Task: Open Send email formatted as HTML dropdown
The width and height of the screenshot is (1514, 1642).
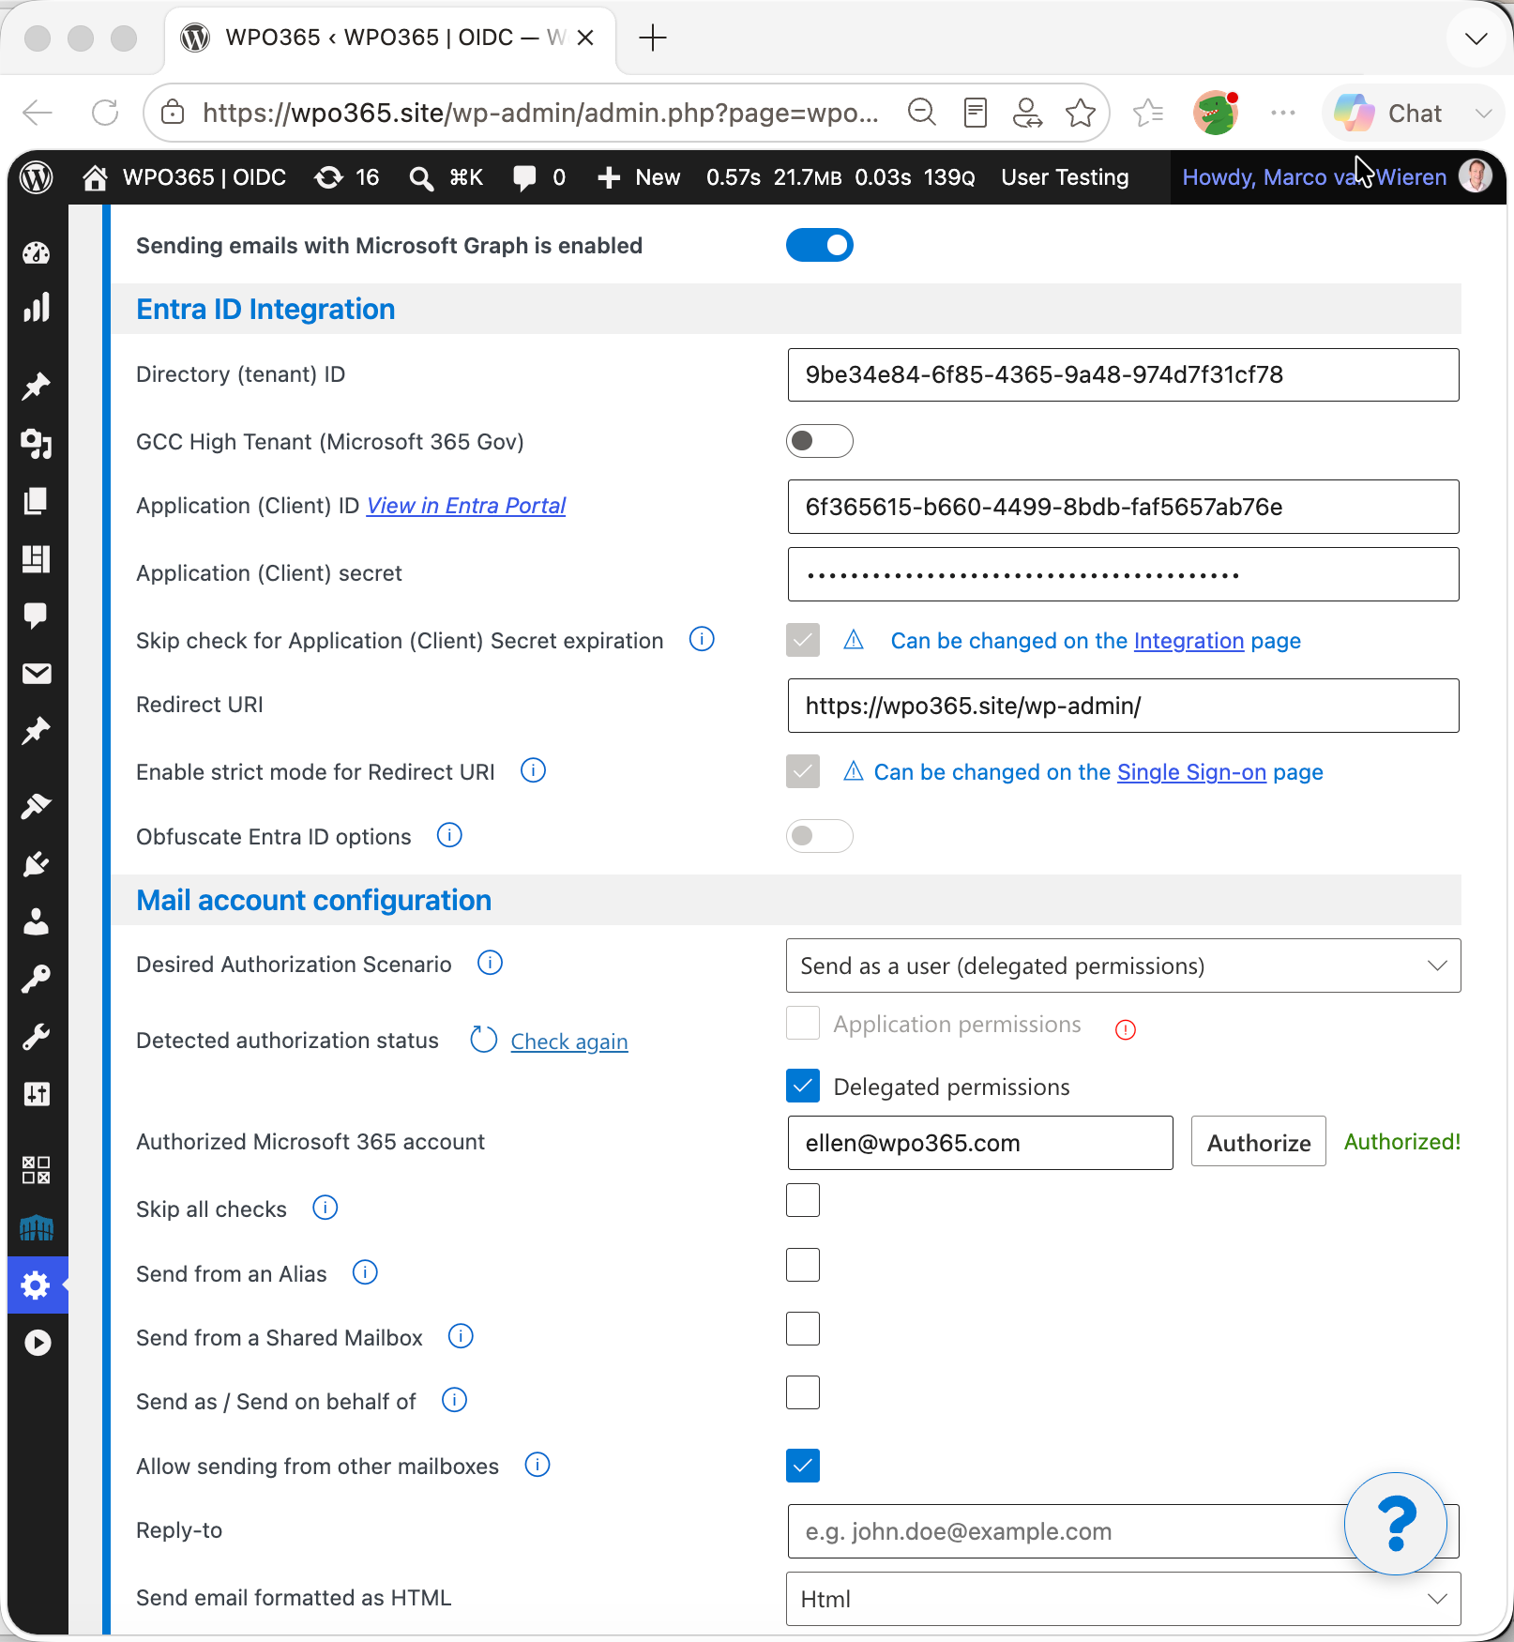Action: [x=1124, y=1599]
